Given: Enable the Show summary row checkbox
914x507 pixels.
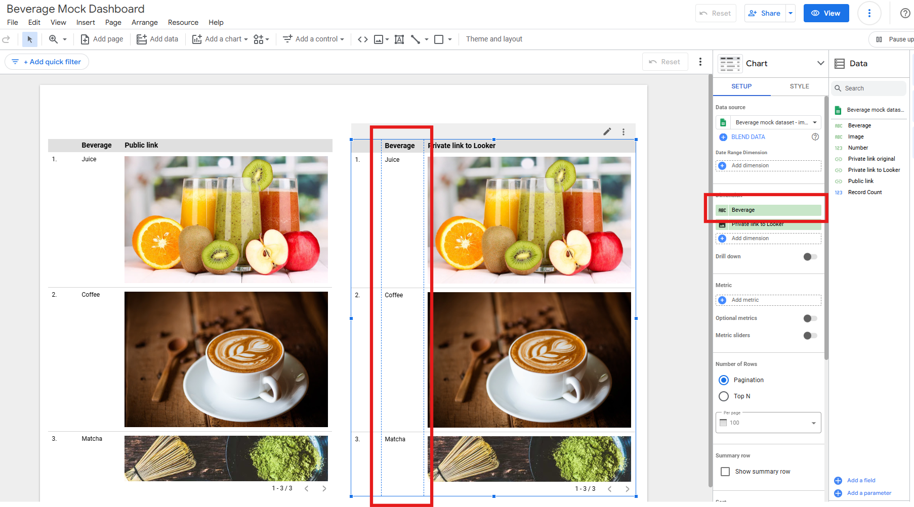Looking at the screenshot, I should [725, 472].
